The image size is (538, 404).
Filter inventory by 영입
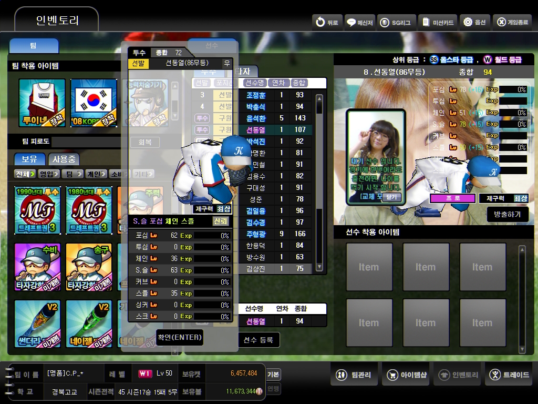coord(49,174)
